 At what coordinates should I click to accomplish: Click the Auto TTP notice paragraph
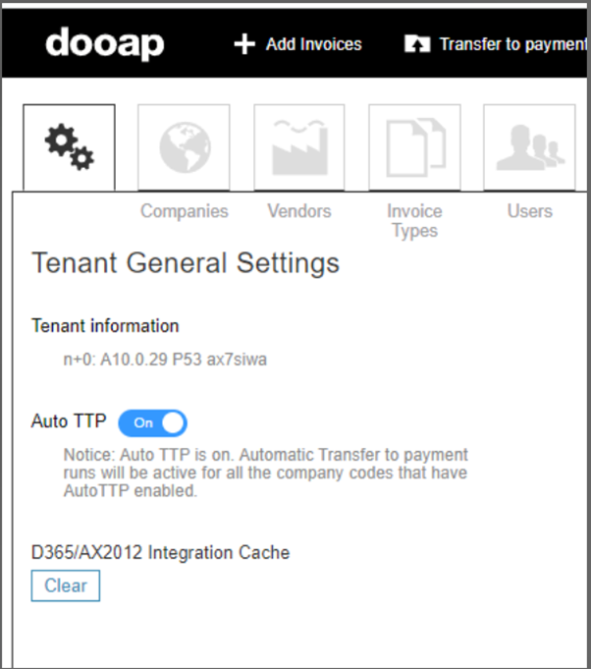coord(265,474)
